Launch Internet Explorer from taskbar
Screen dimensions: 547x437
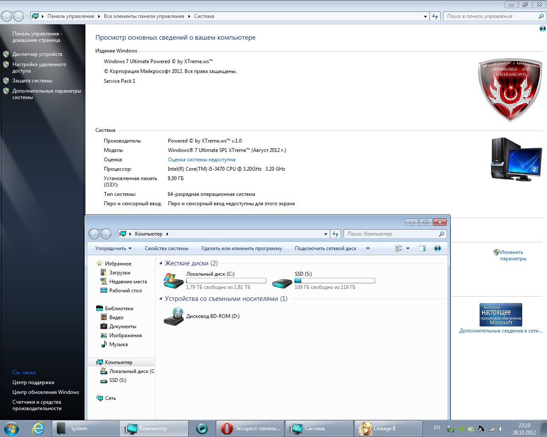click(x=38, y=428)
